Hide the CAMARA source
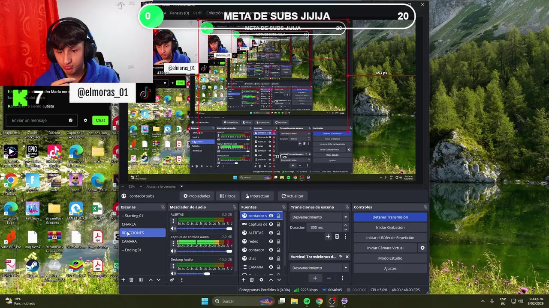Screen dimensions: 549x308 pos(271,267)
